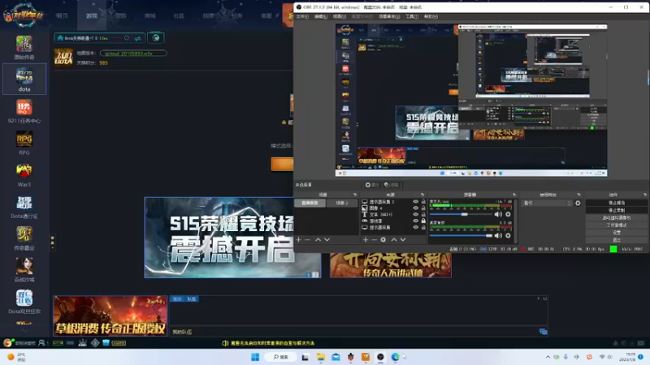
Task: Remove the selected scene with the minus icon
Action: [308, 239]
